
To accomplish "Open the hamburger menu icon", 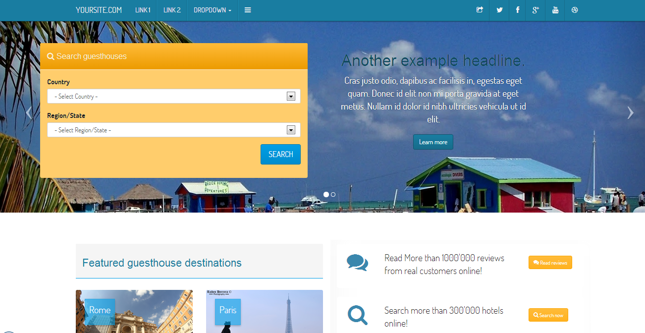I will 248,10.
